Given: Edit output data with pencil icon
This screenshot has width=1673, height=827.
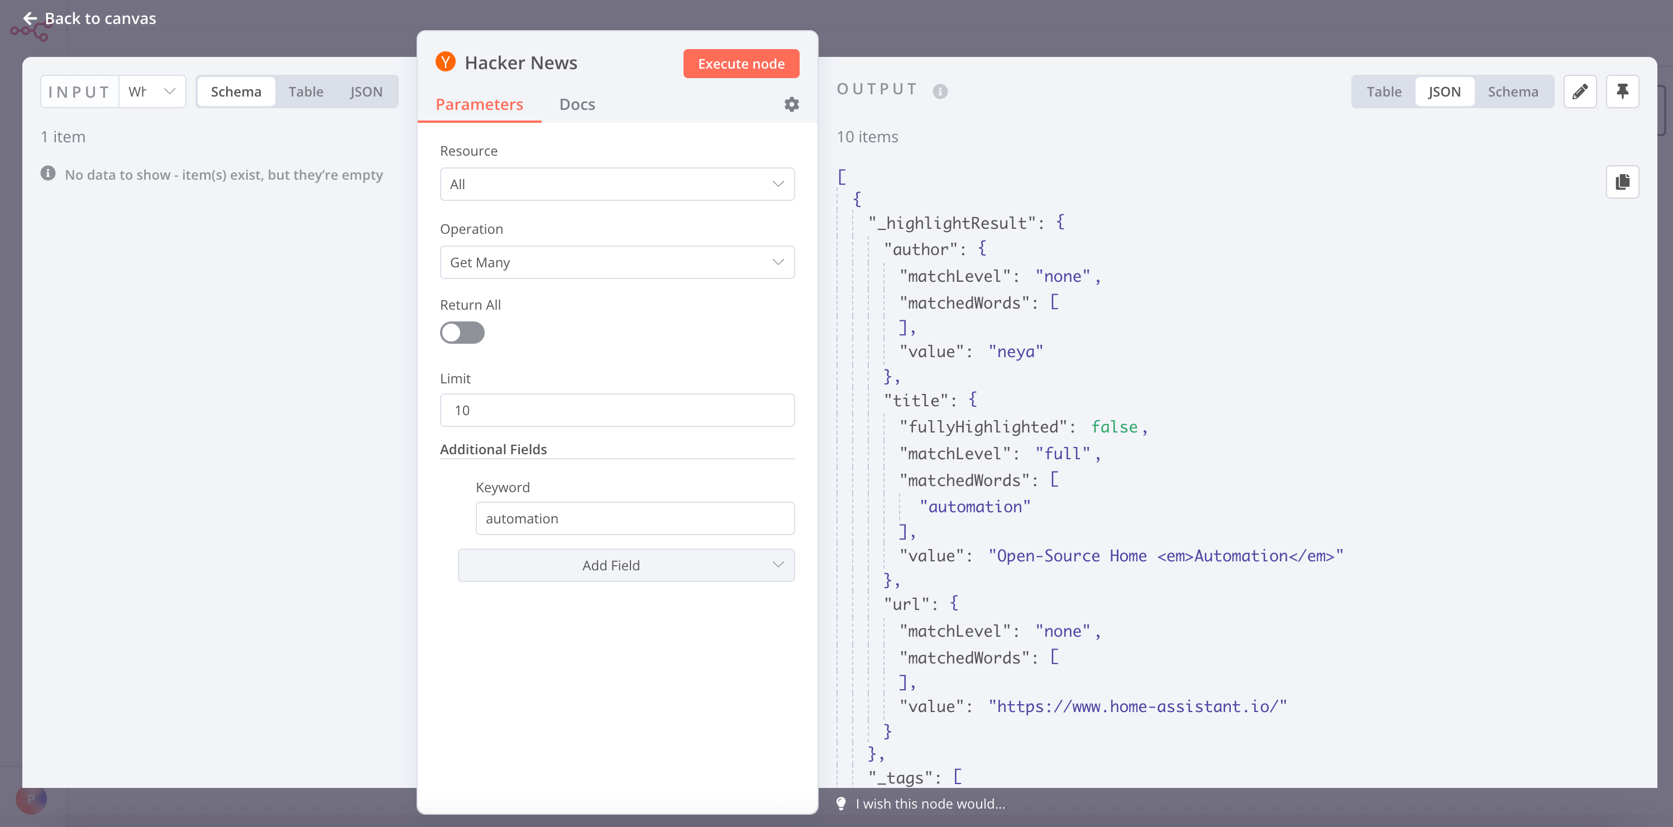Looking at the screenshot, I should click(1580, 91).
